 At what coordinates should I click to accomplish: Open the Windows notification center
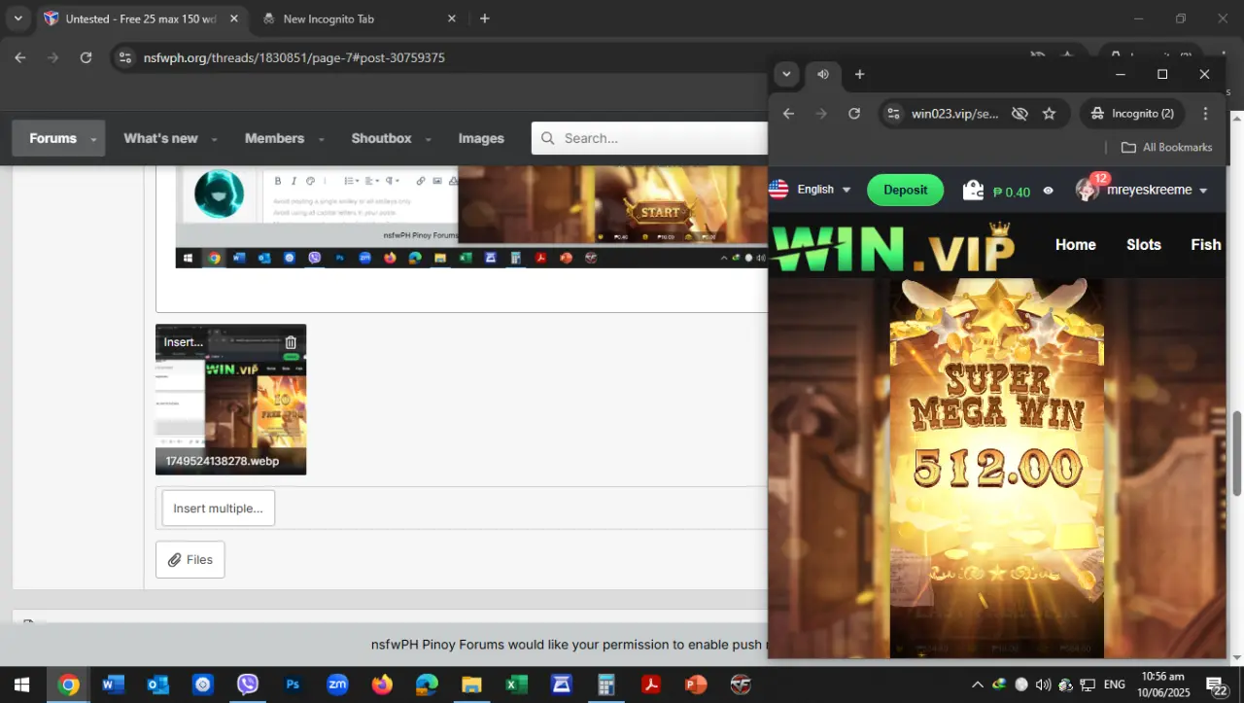(1217, 685)
